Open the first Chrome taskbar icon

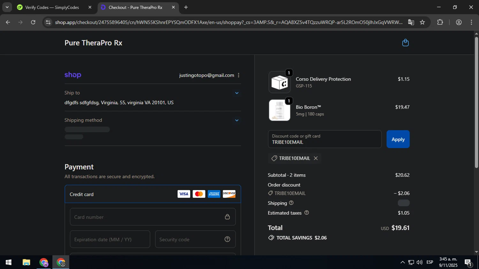44,262
